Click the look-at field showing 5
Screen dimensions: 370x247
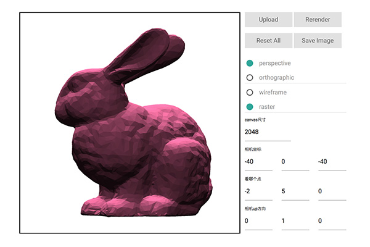tap(295, 191)
